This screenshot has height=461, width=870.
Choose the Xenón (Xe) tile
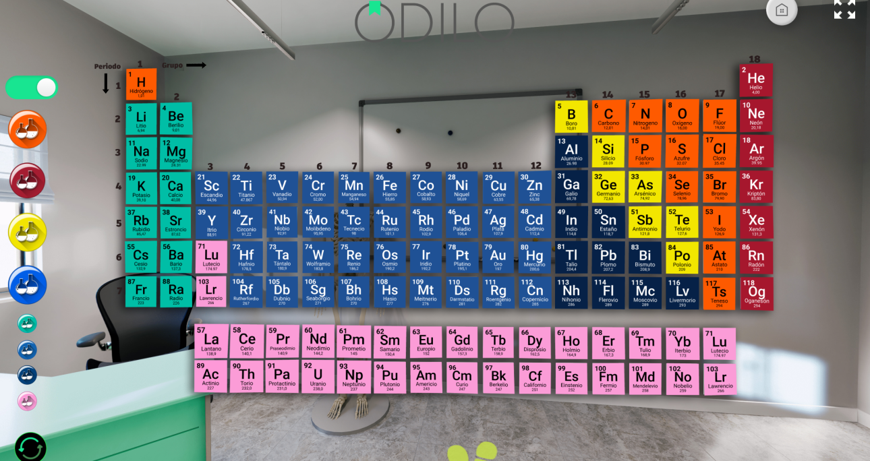click(756, 222)
